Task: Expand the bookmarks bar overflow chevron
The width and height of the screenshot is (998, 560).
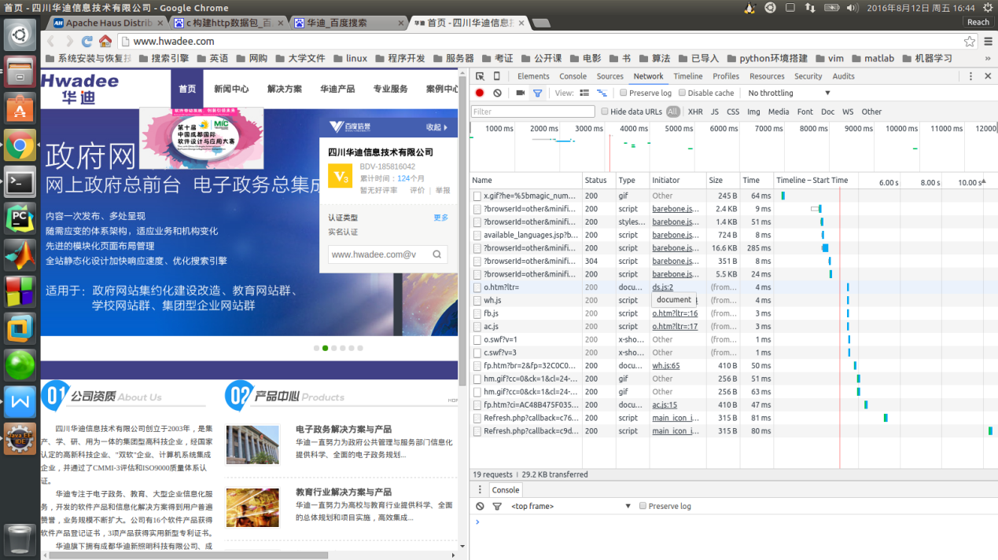Action: [x=988, y=58]
